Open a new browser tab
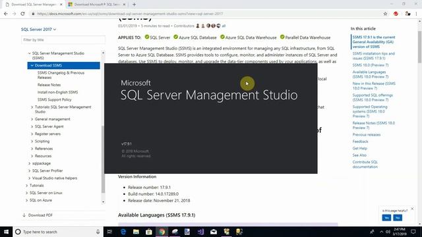The height and width of the screenshot is (237, 422). (134, 5)
